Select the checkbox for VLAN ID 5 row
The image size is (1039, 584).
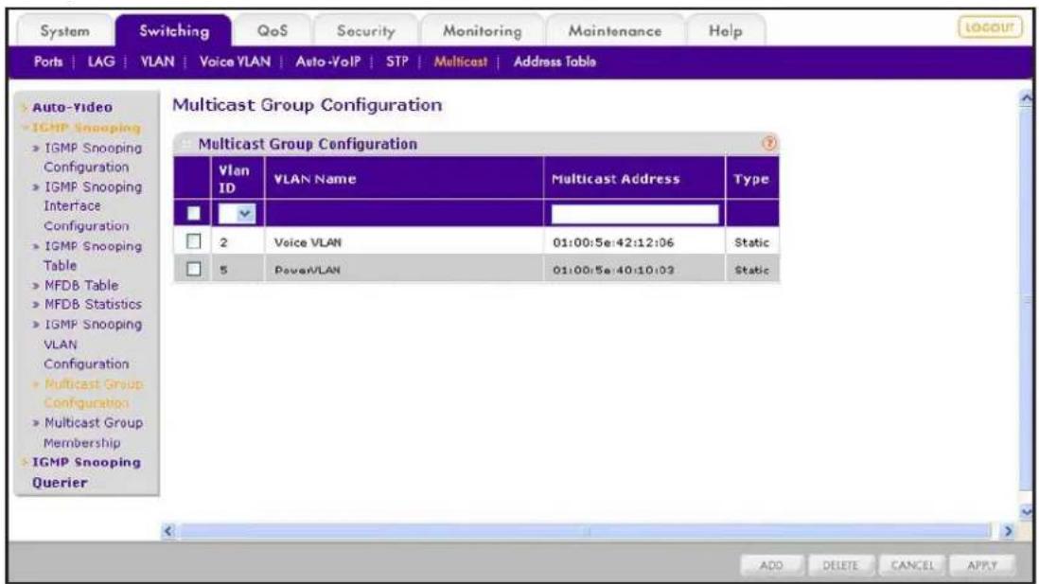[193, 269]
